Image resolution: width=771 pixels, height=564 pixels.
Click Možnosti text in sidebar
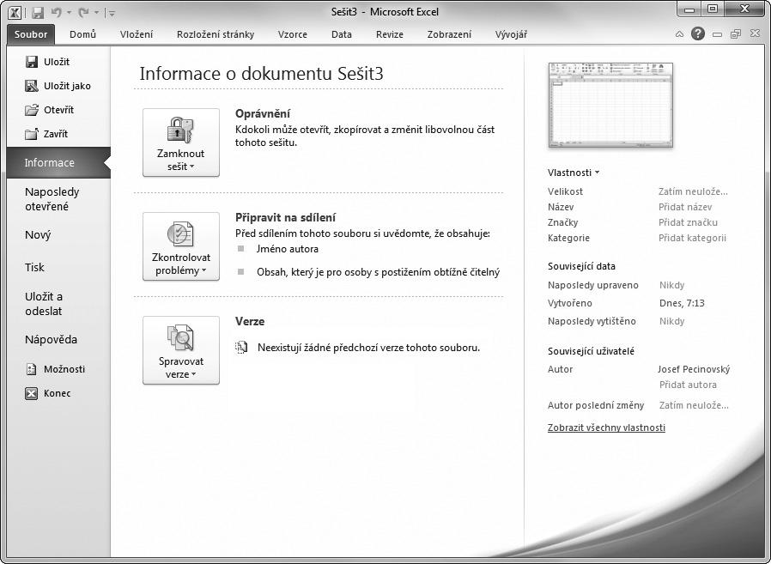(x=64, y=369)
